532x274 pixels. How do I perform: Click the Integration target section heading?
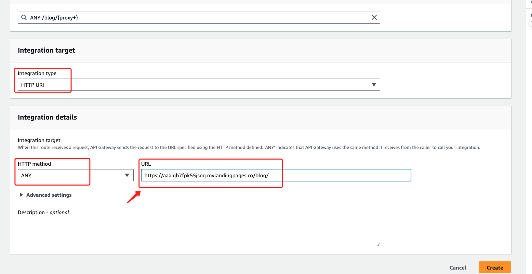point(46,50)
